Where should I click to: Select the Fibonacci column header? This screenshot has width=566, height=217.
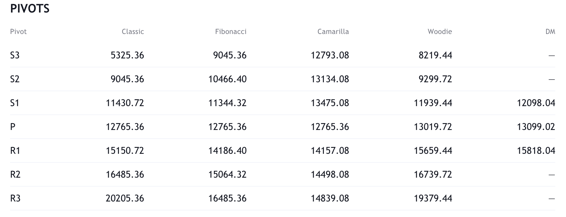[x=231, y=32]
